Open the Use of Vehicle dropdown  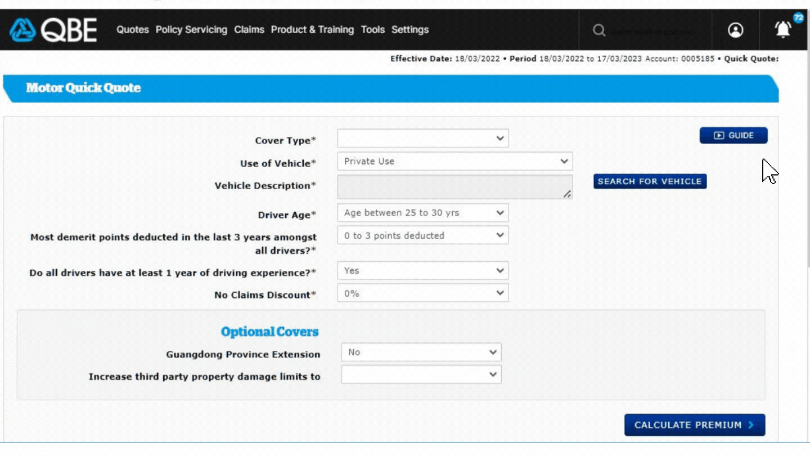[x=455, y=162]
